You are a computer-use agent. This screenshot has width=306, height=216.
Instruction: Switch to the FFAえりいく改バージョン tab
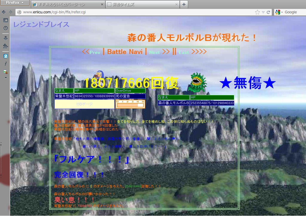pos(68,4)
